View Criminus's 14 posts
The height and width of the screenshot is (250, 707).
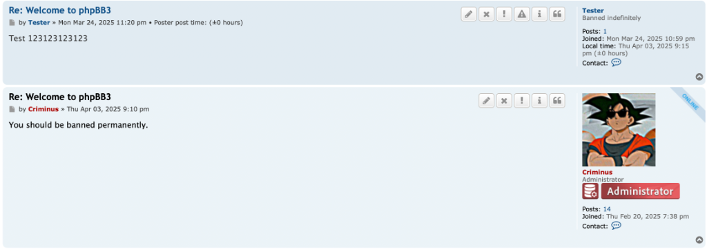(607, 209)
